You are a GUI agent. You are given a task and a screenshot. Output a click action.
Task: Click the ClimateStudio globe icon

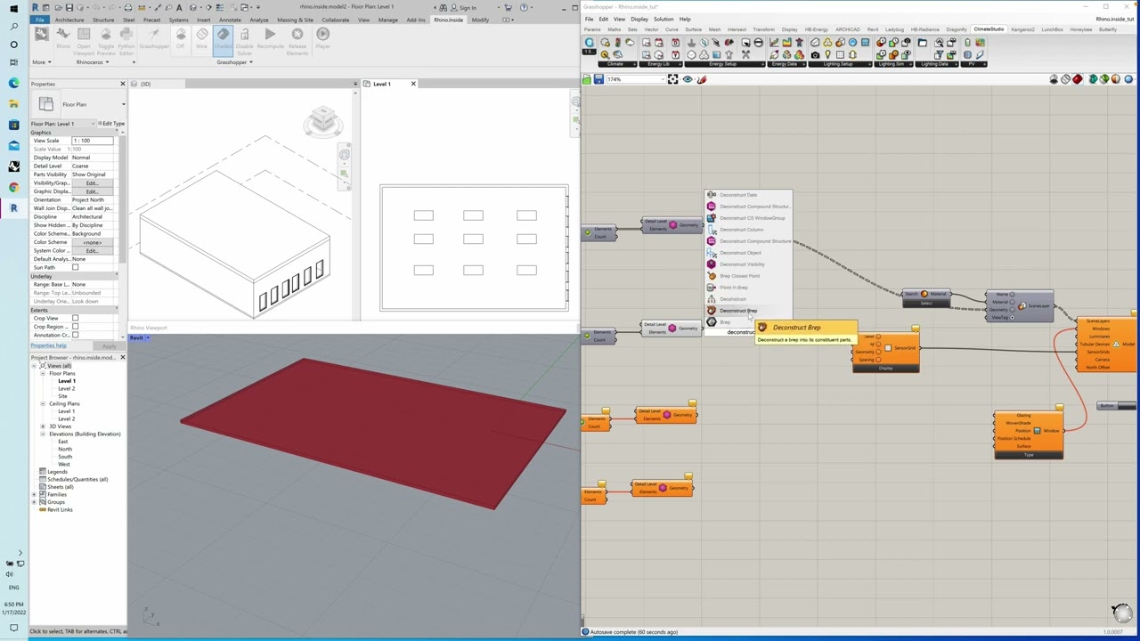click(x=590, y=43)
